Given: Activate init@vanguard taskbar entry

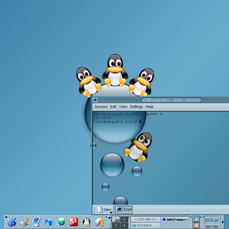Looking at the screenshot, I should pos(176,219).
